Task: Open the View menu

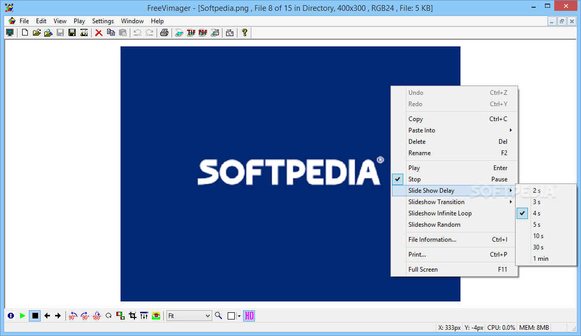Action: 60,21
